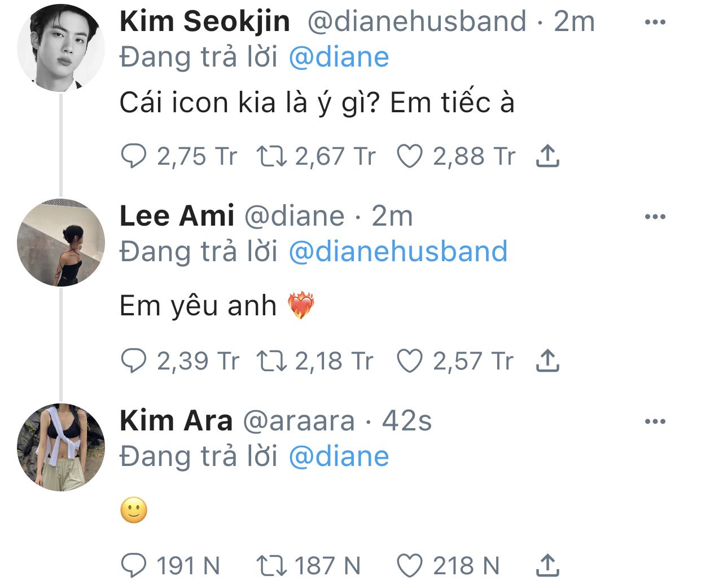
Task: Open more options for Lee Ami's tweet
Action: (x=655, y=217)
